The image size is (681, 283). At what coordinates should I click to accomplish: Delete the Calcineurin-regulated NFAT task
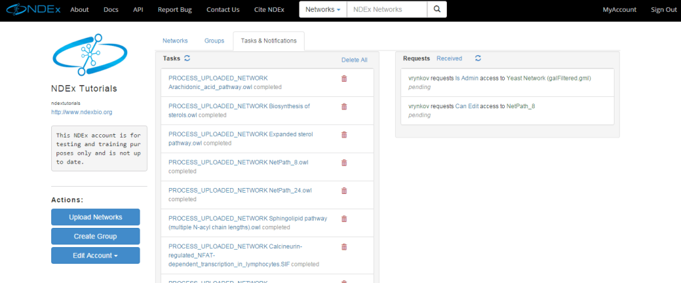click(x=344, y=247)
